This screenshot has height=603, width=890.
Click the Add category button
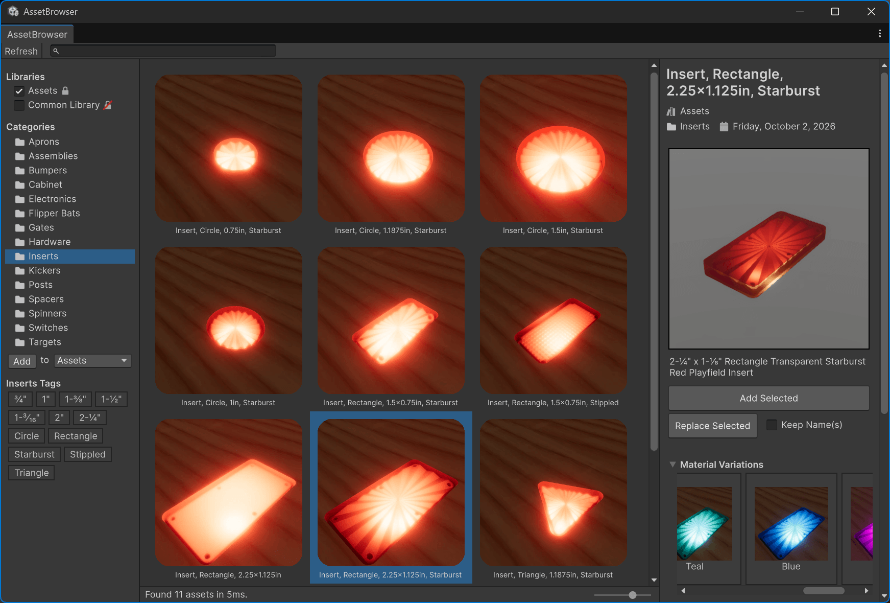(x=22, y=361)
